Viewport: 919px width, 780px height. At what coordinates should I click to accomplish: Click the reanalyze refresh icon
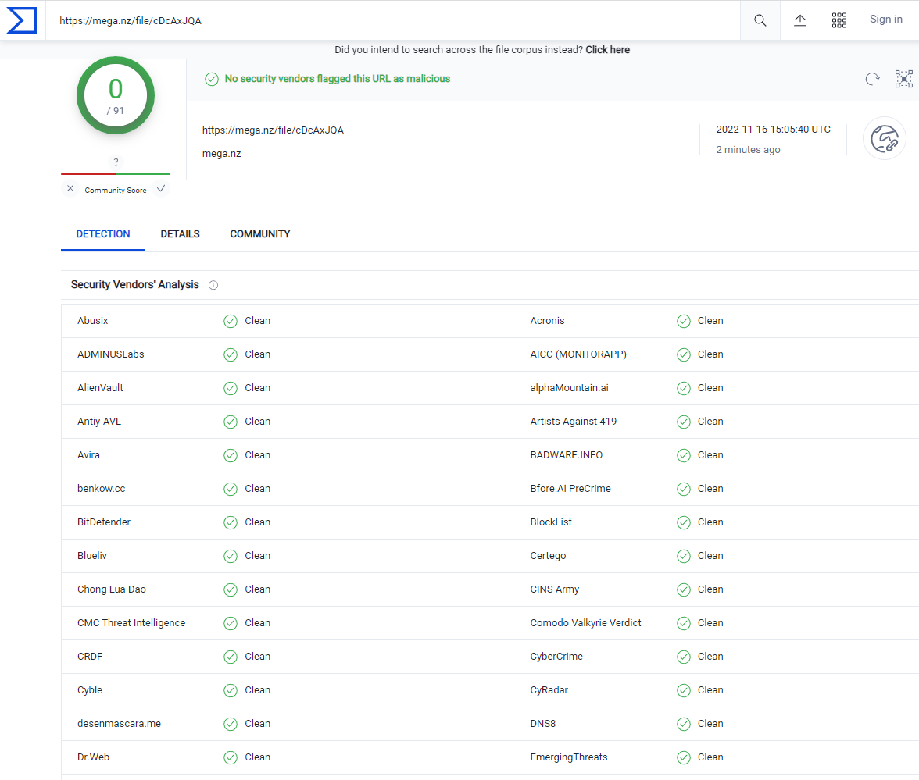(x=873, y=78)
